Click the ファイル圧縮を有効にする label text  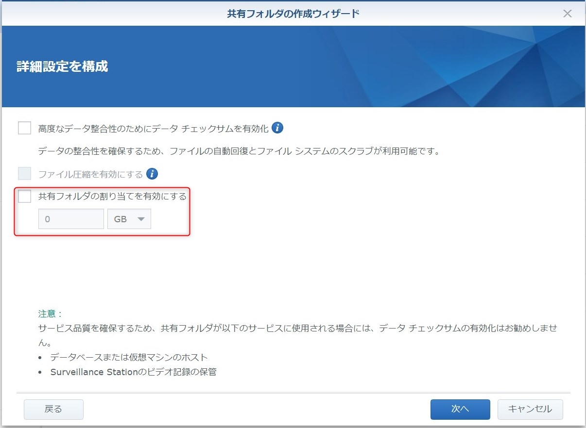point(90,174)
